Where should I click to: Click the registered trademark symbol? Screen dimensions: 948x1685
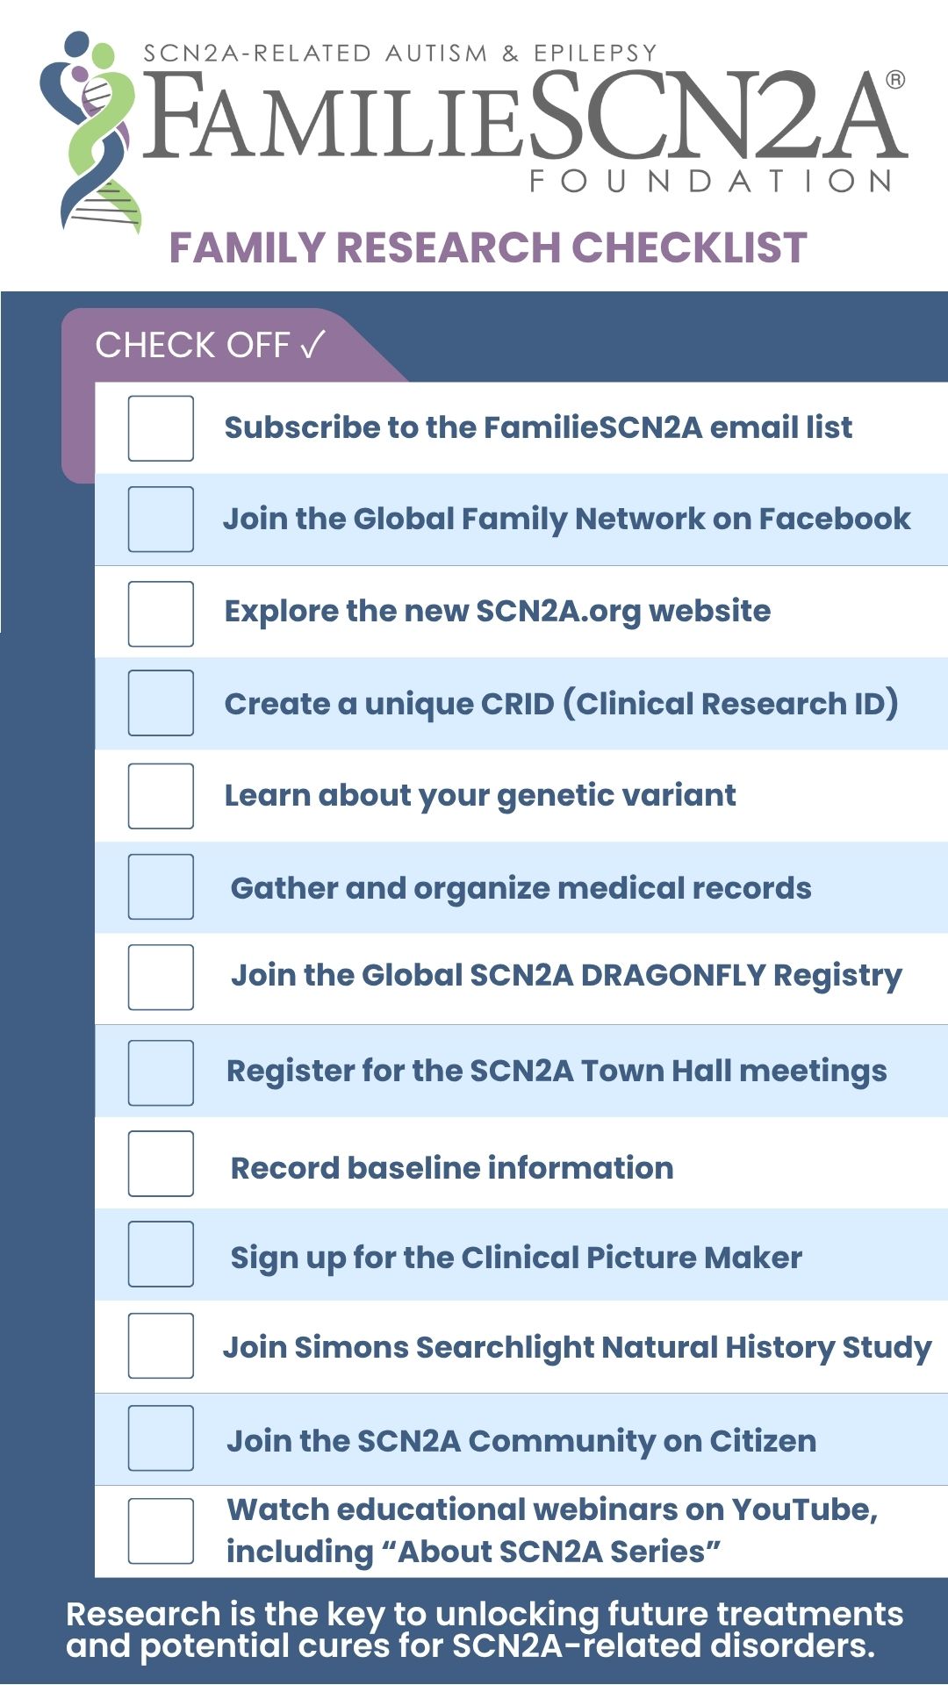pos(895,80)
